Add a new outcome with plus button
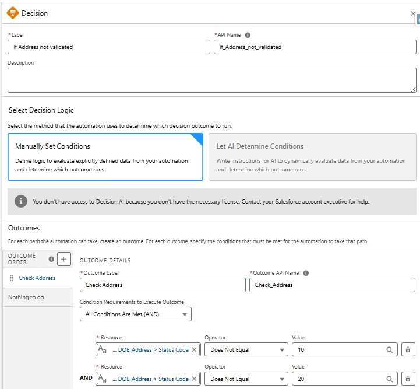The image size is (420, 389). (64, 260)
